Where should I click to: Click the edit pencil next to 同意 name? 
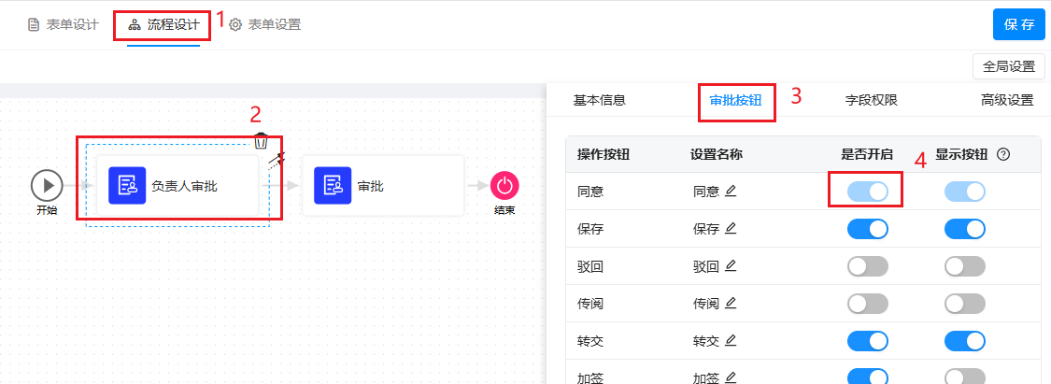731,192
